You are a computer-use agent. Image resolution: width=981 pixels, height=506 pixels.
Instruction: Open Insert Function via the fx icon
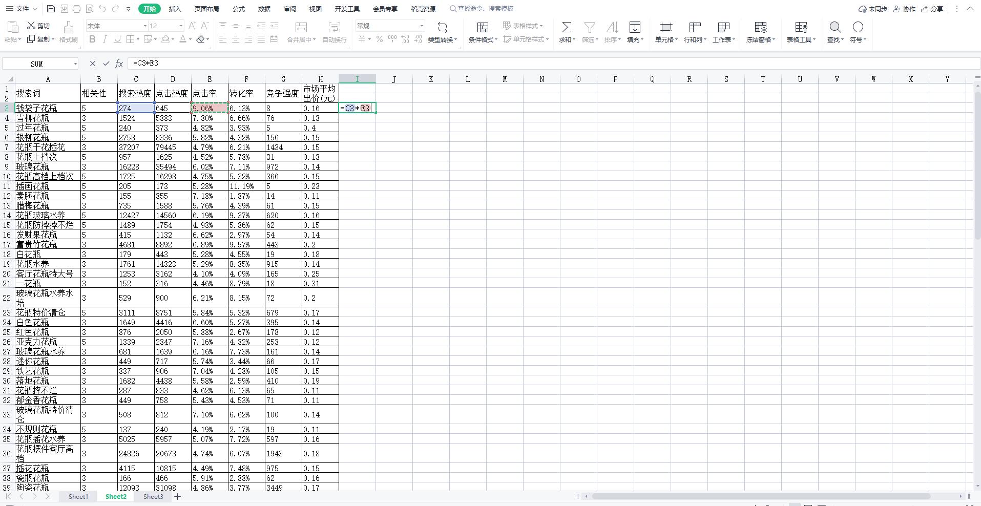tap(119, 64)
